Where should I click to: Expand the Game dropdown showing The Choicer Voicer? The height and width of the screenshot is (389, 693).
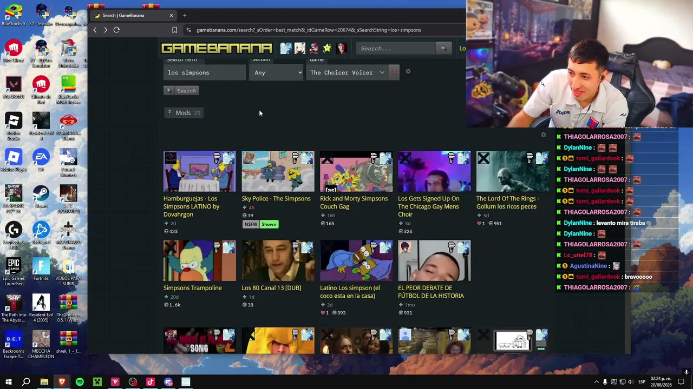[x=347, y=72]
